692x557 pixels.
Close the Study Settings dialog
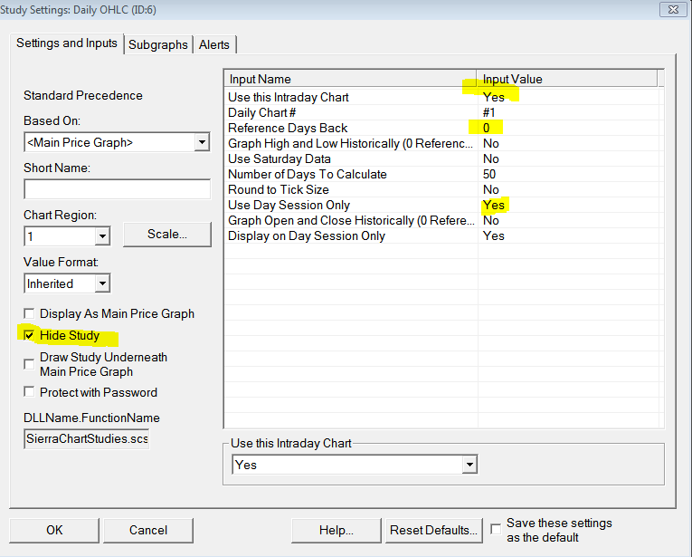click(673, 9)
